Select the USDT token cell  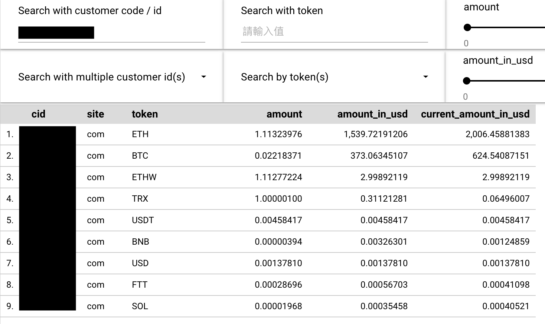(x=143, y=220)
